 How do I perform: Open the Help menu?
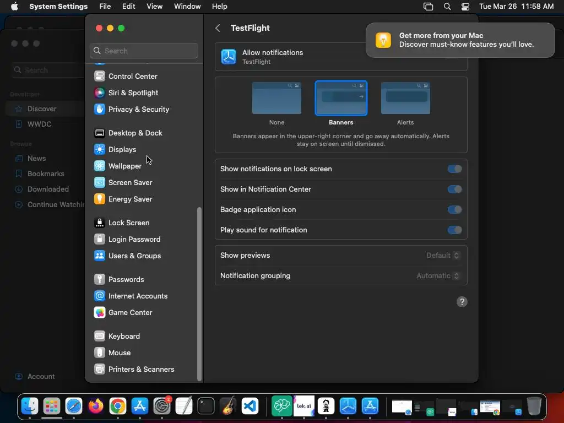tap(219, 7)
